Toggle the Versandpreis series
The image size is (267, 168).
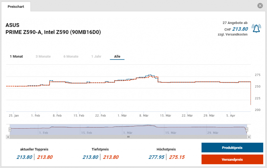[232, 159]
